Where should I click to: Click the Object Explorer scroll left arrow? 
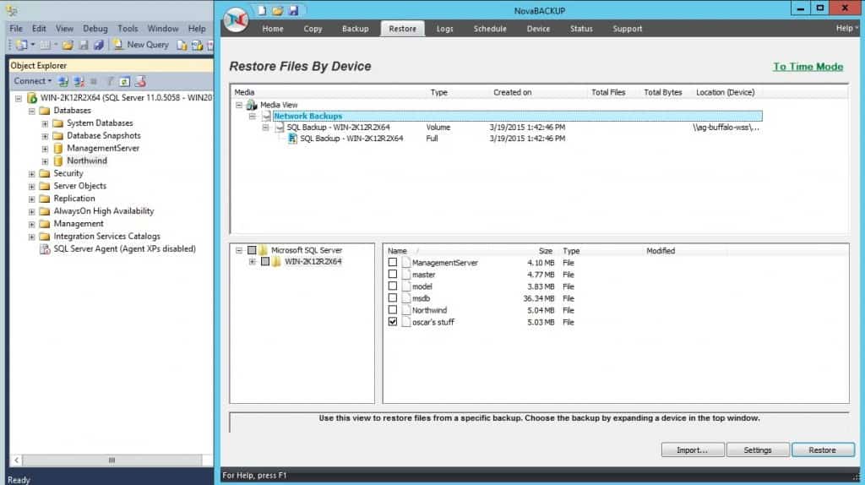17,460
